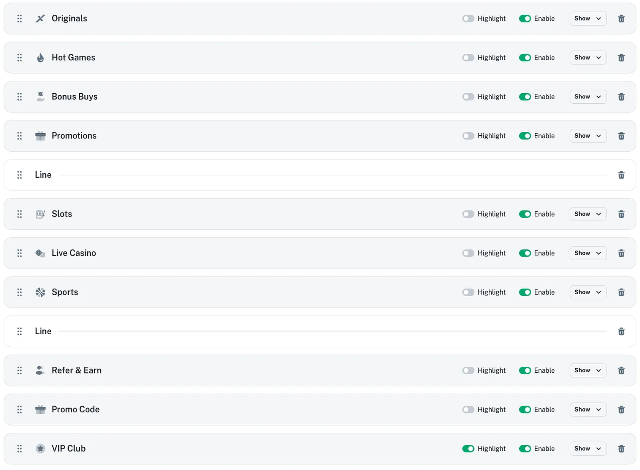Image resolution: width=640 pixels, height=470 pixels.
Task: Disable the Enable toggle for Slots
Action: pyautogui.click(x=525, y=214)
